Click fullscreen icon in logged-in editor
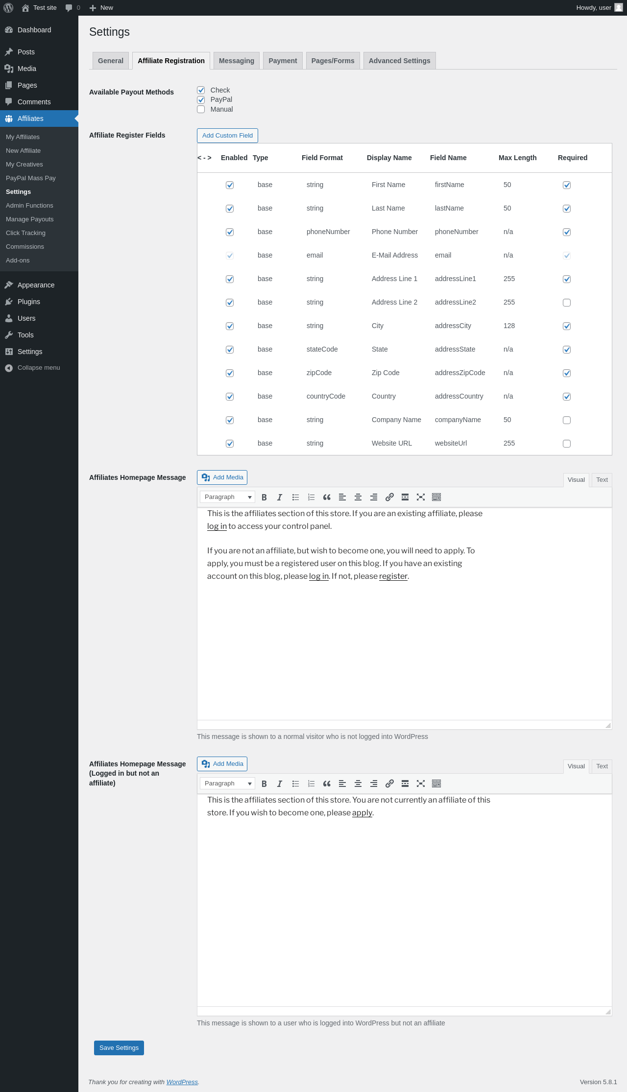 point(421,783)
